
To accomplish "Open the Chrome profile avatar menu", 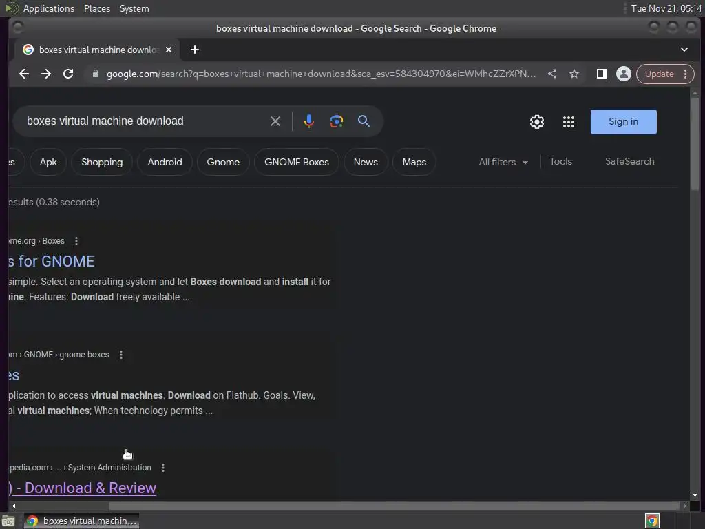I will pos(624,74).
